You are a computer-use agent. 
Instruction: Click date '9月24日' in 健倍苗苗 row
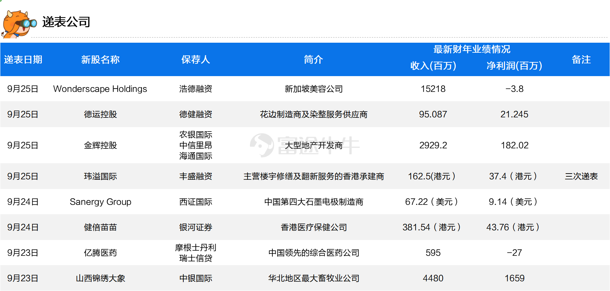point(23,227)
